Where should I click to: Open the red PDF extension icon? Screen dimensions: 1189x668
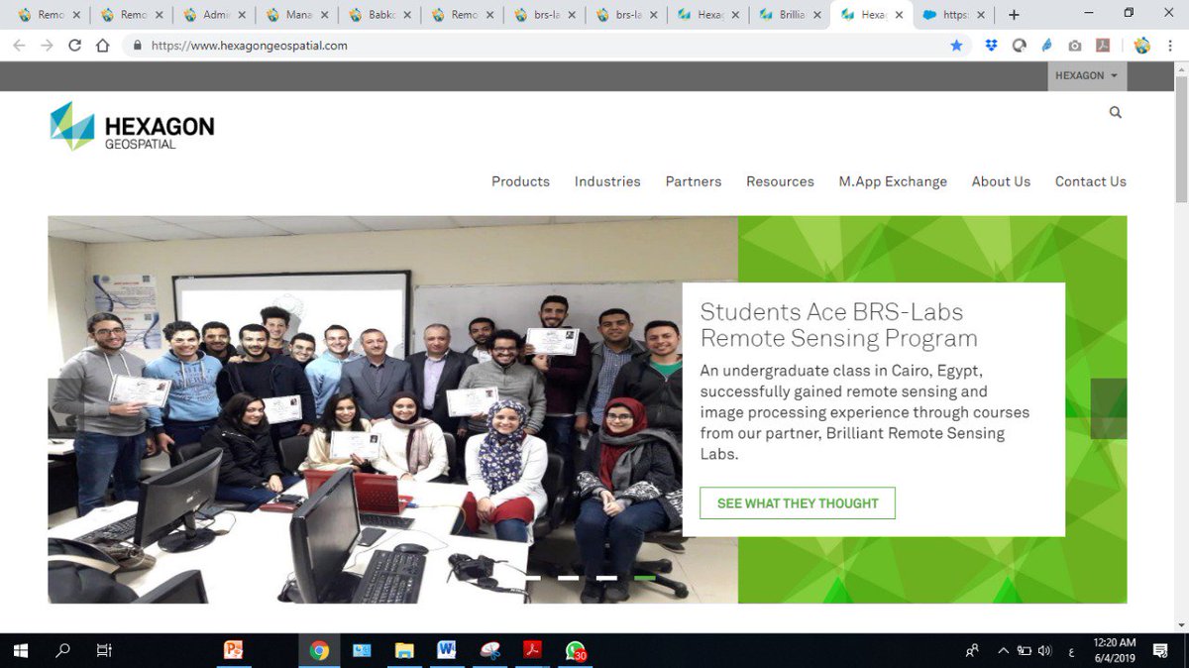(1103, 46)
